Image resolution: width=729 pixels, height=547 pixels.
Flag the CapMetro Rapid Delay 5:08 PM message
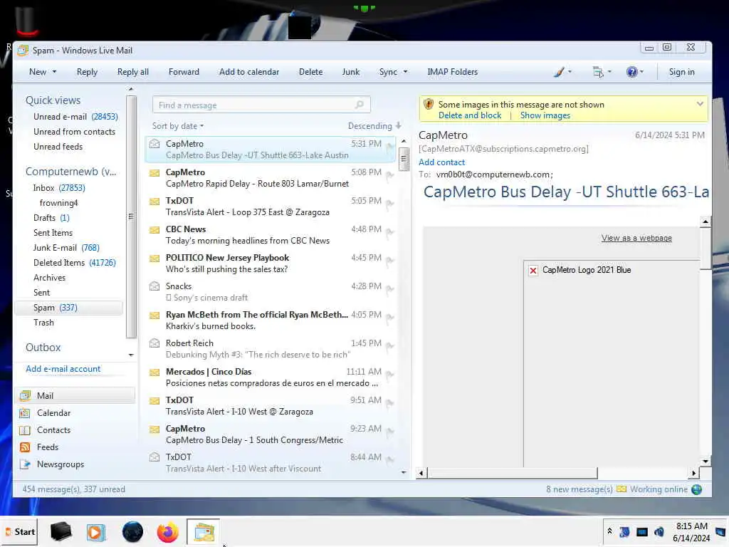(390, 175)
